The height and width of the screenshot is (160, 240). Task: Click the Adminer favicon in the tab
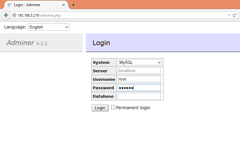pyautogui.click(x=10, y=5)
